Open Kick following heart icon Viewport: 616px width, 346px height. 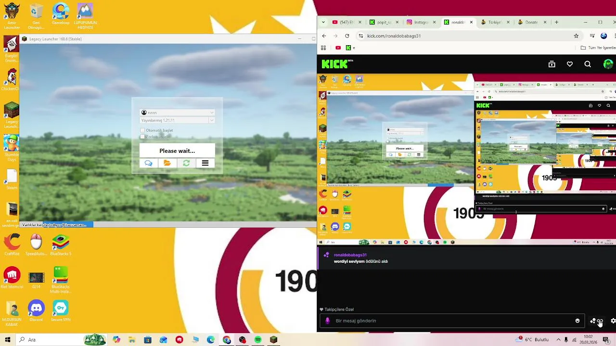point(570,64)
